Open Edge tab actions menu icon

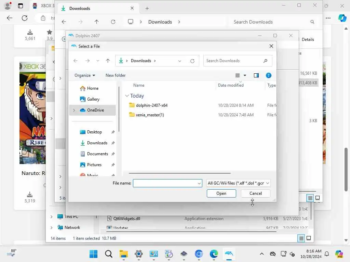click(20, 6)
